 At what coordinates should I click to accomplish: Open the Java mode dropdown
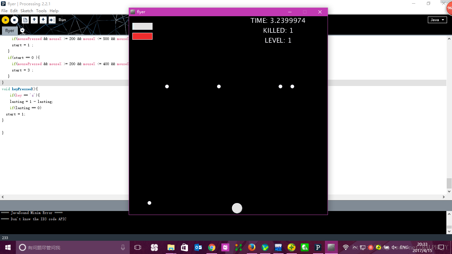click(437, 20)
